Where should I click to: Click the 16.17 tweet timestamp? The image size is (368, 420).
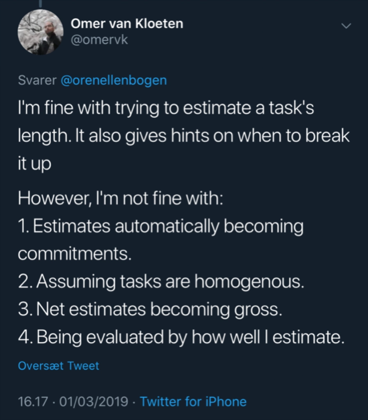pos(33,402)
